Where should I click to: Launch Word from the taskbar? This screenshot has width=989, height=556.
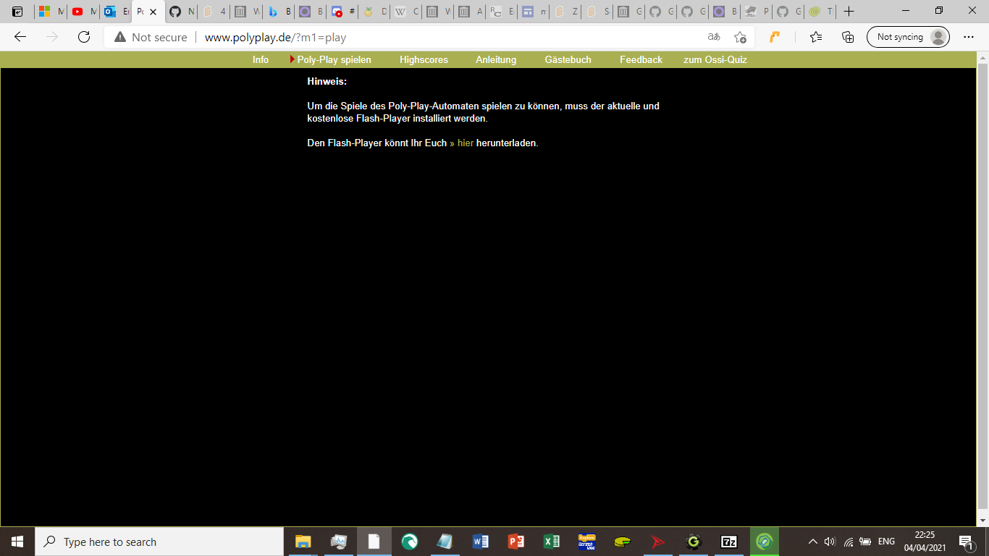(480, 542)
